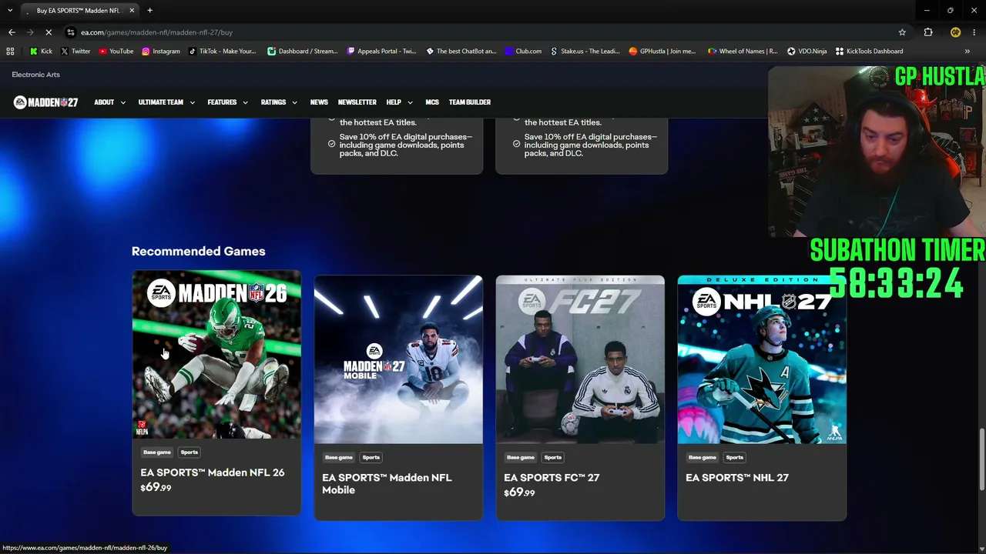Open the Stake.us bookmark
The width and height of the screenshot is (986, 554).
click(x=585, y=52)
